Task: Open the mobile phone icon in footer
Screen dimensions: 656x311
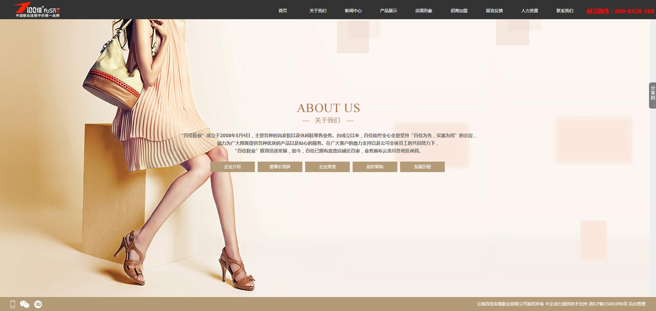Action: 13,304
